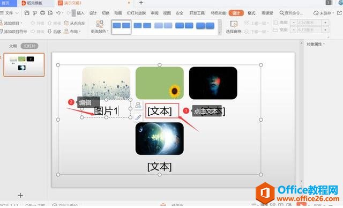Screen dimensions: 343x208
Task: Select the fifth glossy style swatch
Action: click(x=205, y=26)
